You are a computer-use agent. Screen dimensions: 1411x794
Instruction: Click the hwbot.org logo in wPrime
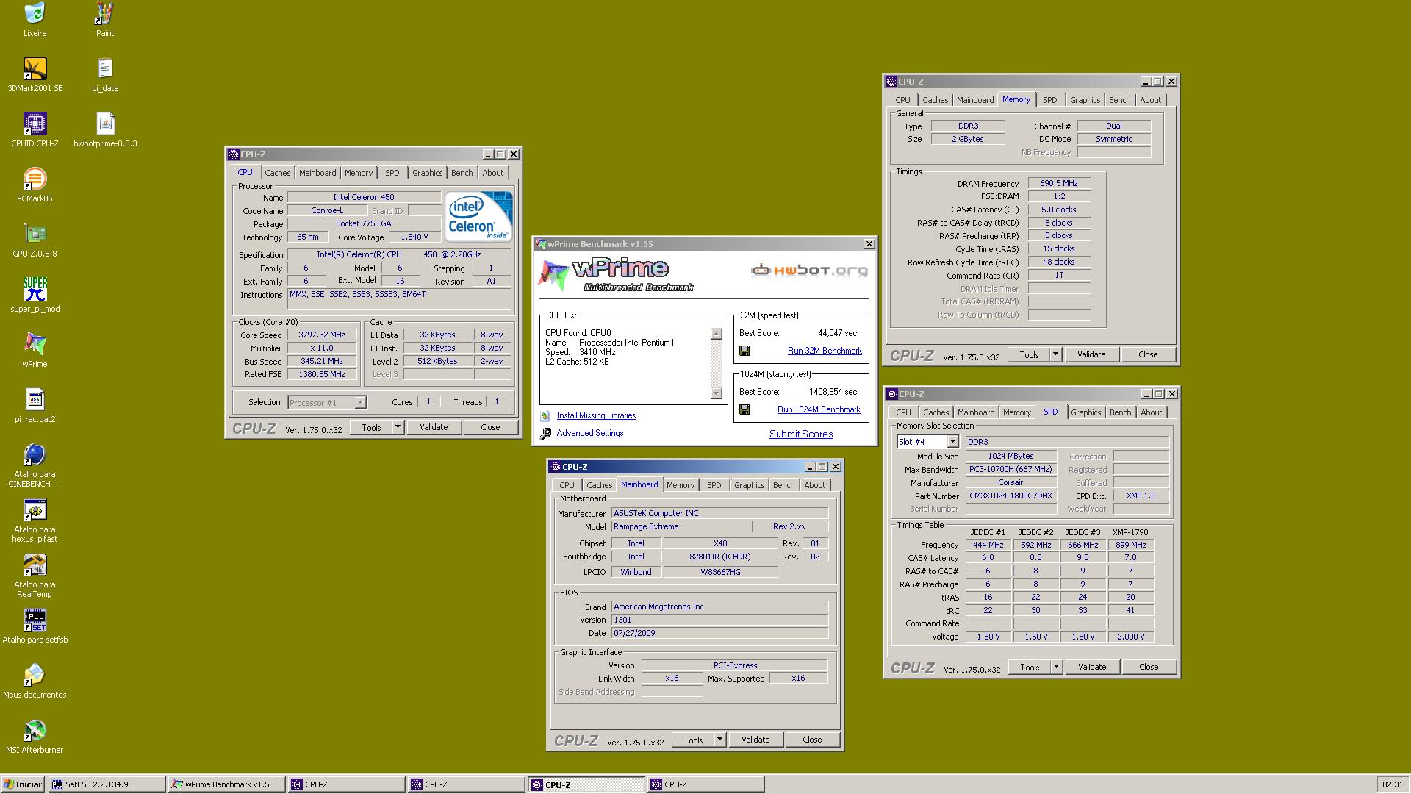click(x=809, y=271)
